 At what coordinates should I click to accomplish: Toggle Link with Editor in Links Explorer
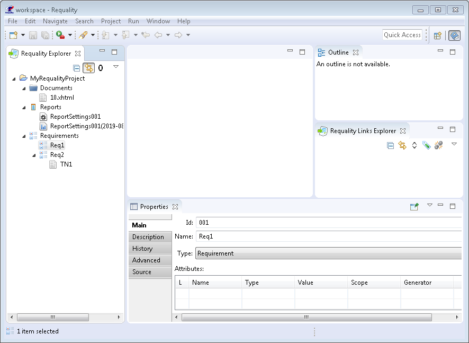pyautogui.click(x=402, y=146)
